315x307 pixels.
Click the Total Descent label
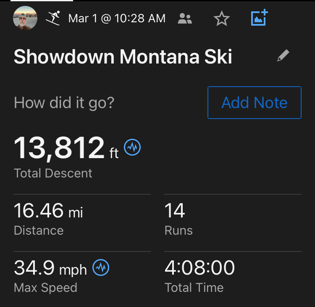point(53,173)
